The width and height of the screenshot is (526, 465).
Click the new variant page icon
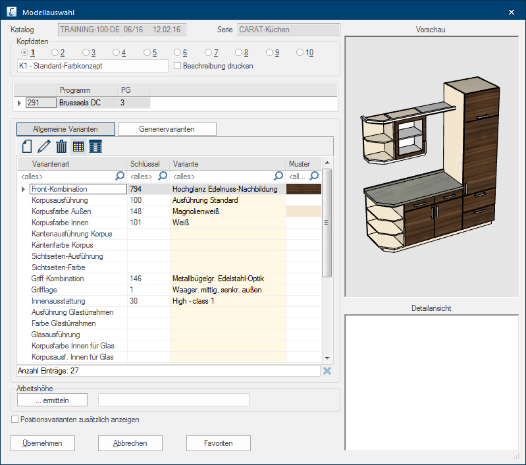click(x=27, y=146)
